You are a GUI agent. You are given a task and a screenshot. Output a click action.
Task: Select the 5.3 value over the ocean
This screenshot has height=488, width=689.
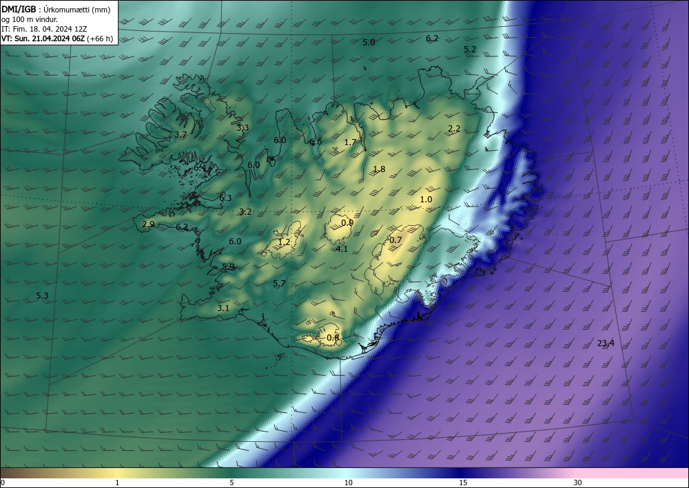[x=42, y=296]
